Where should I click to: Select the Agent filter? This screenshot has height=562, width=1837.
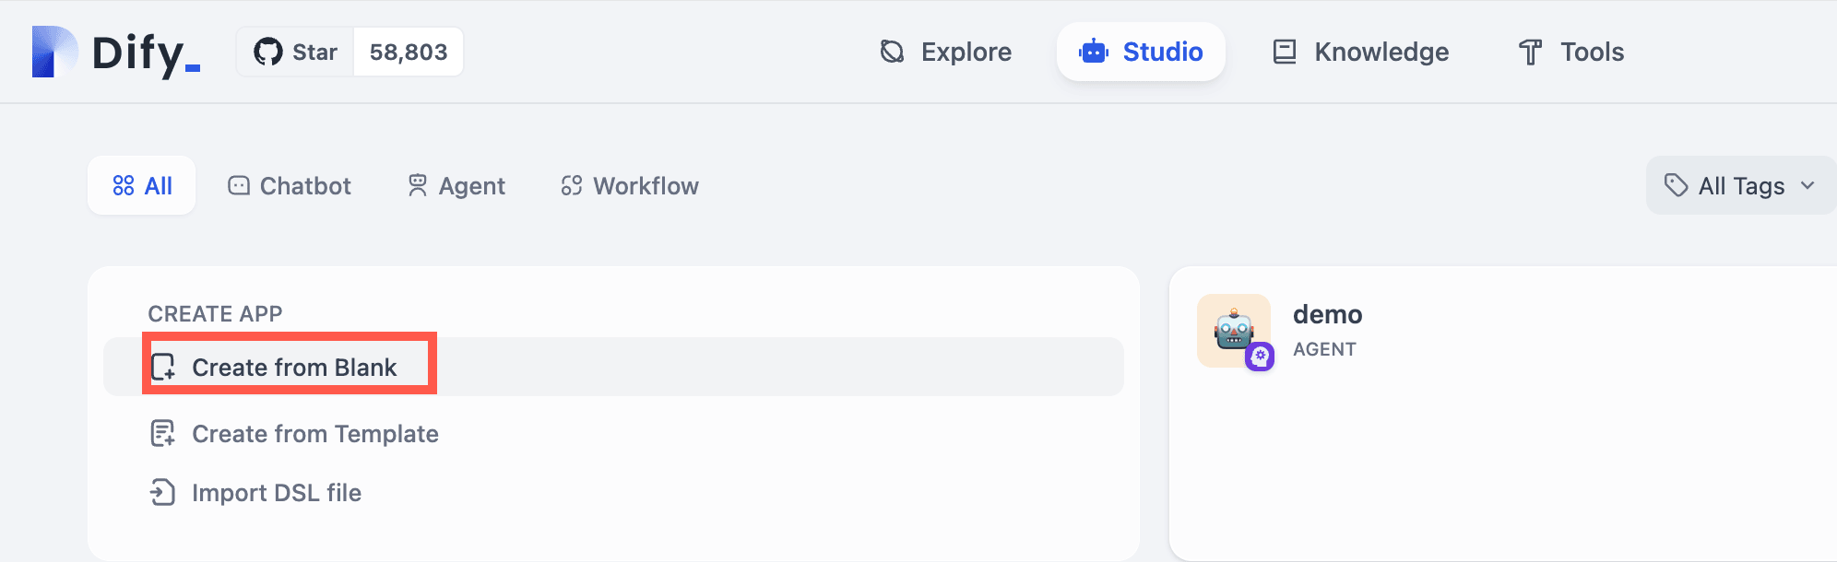click(456, 185)
